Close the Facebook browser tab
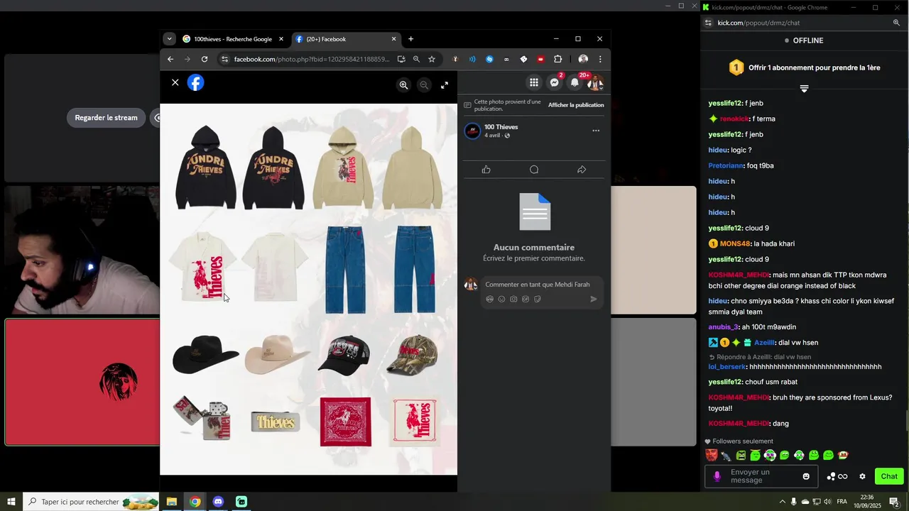This screenshot has height=511, width=909. tap(394, 39)
